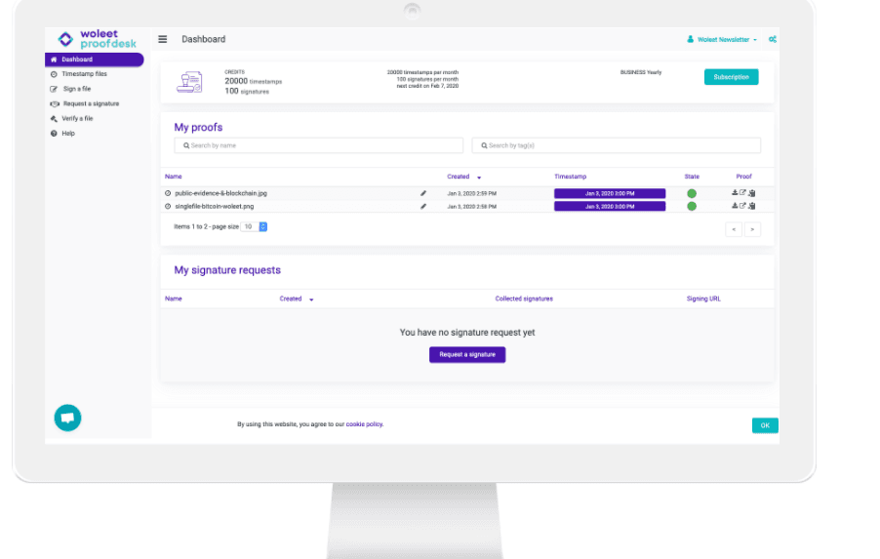
Task: Click pencil icon for singlefile-bitcoin-woleet.png
Action: pyautogui.click(x=423, y=207)
